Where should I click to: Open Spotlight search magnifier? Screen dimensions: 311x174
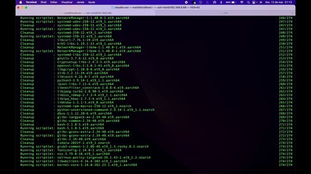(248, 2)
